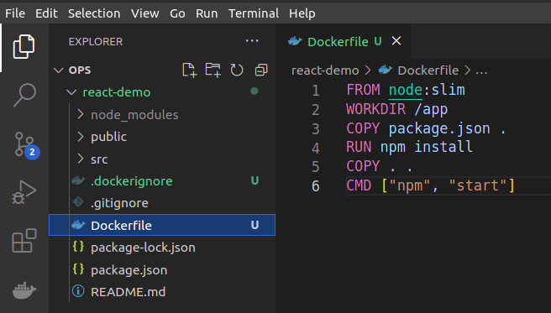
Task: Open the View menu
Action: coord(145,13)
